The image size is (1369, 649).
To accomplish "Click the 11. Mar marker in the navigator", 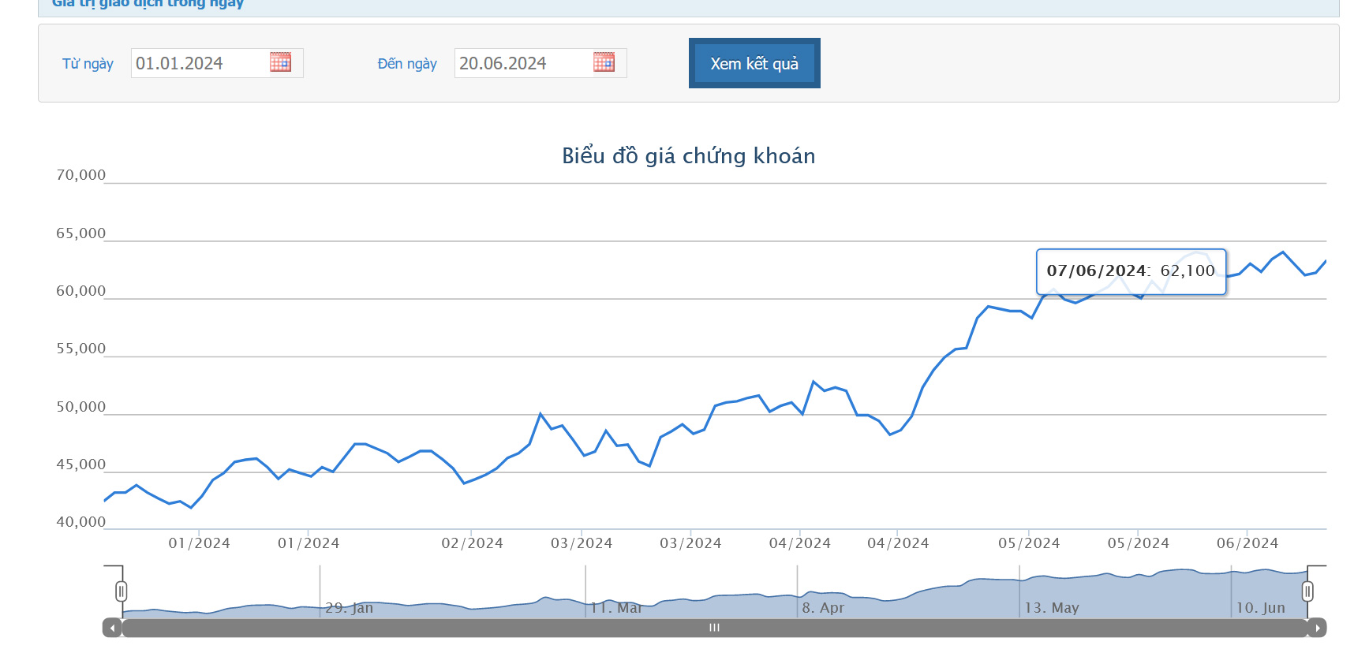I will click(616, 608).
